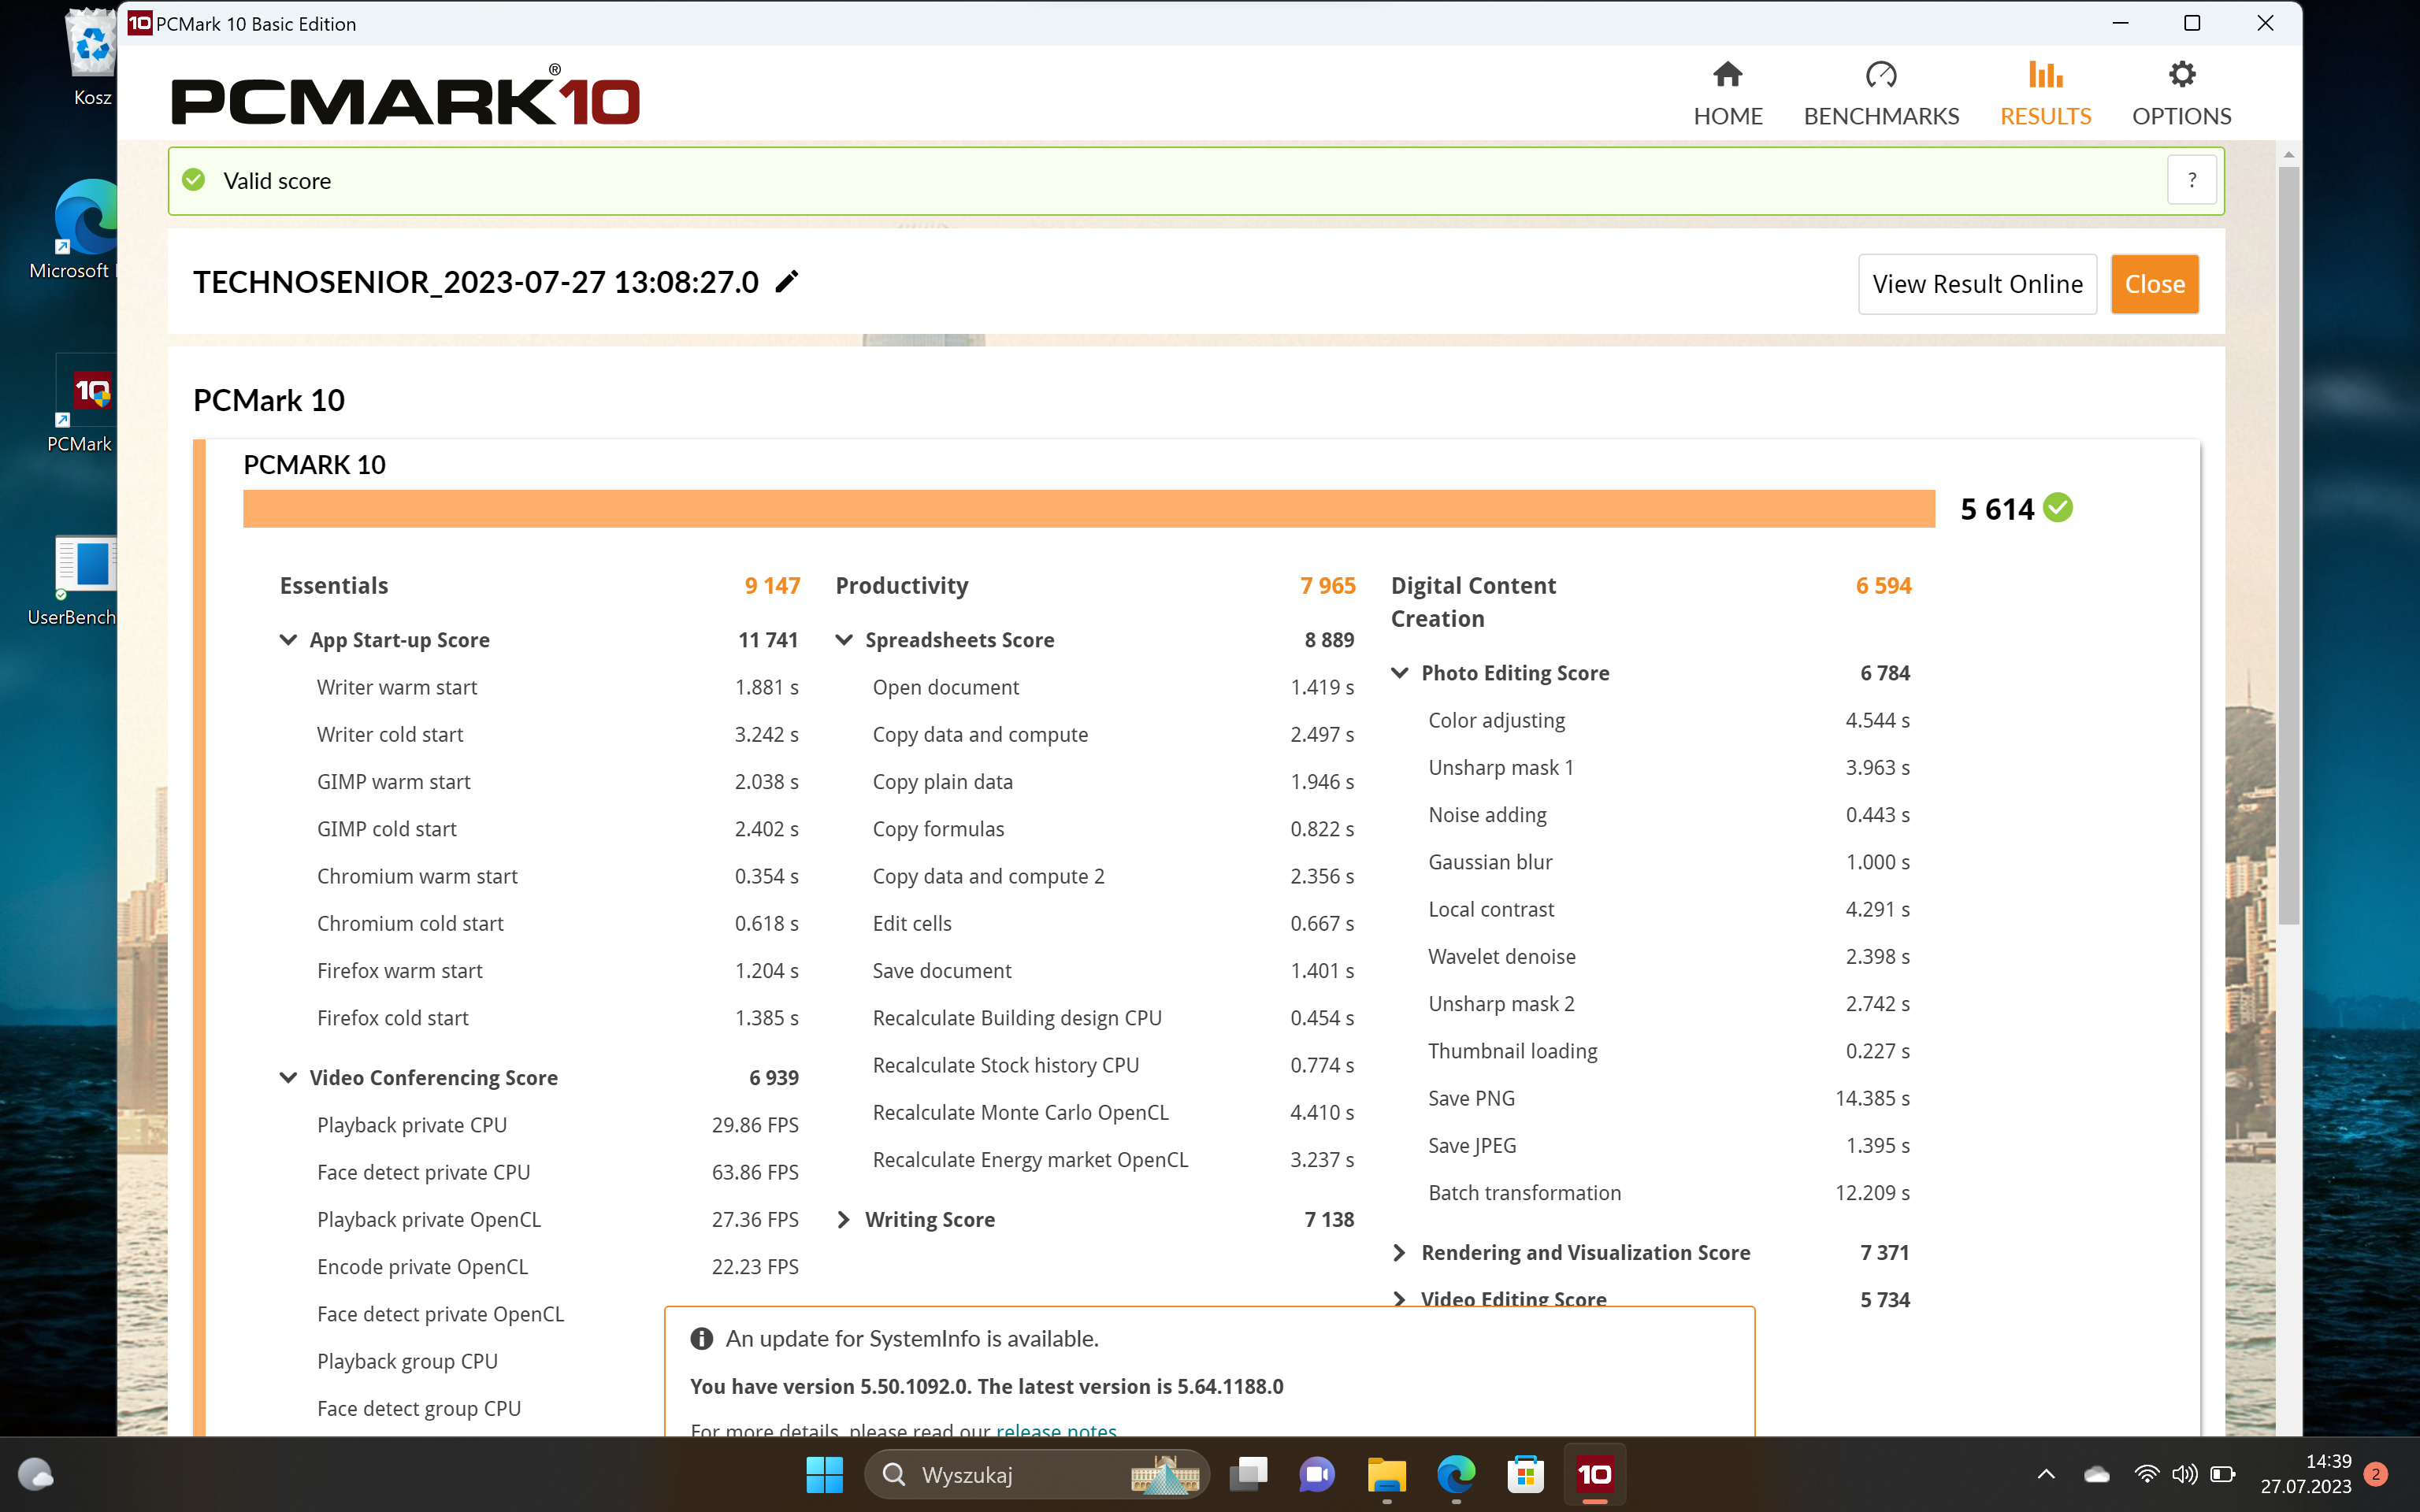Open Task View in taskbar
Screen dimensions: 2420x1512
(x=1248, y=1474)
